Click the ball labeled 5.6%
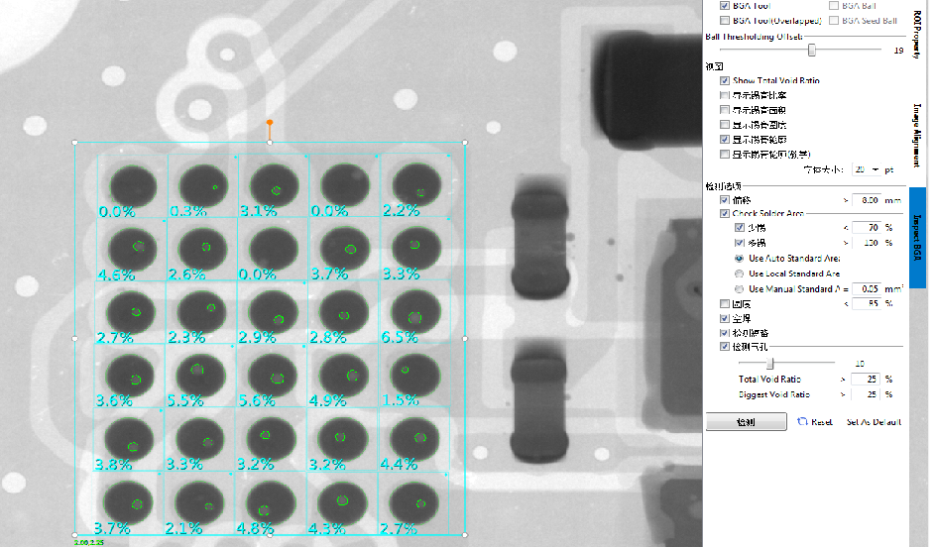This screenshot has width=935, height=548. (x=273, y=377)
